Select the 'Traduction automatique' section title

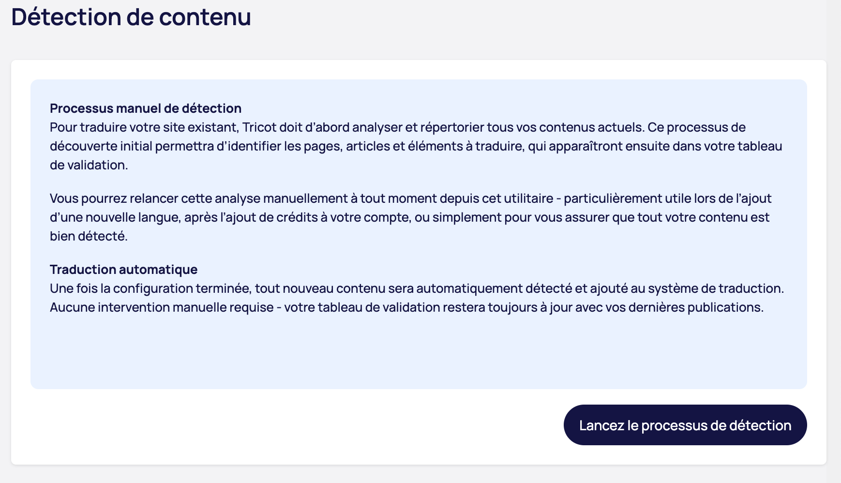(x=123, y=269)
